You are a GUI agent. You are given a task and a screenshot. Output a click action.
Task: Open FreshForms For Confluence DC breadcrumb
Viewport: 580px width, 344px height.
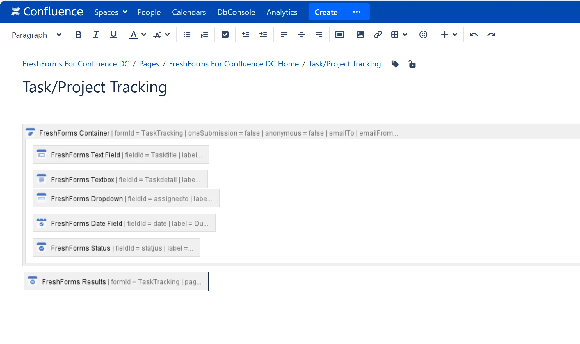click(76, 64)
